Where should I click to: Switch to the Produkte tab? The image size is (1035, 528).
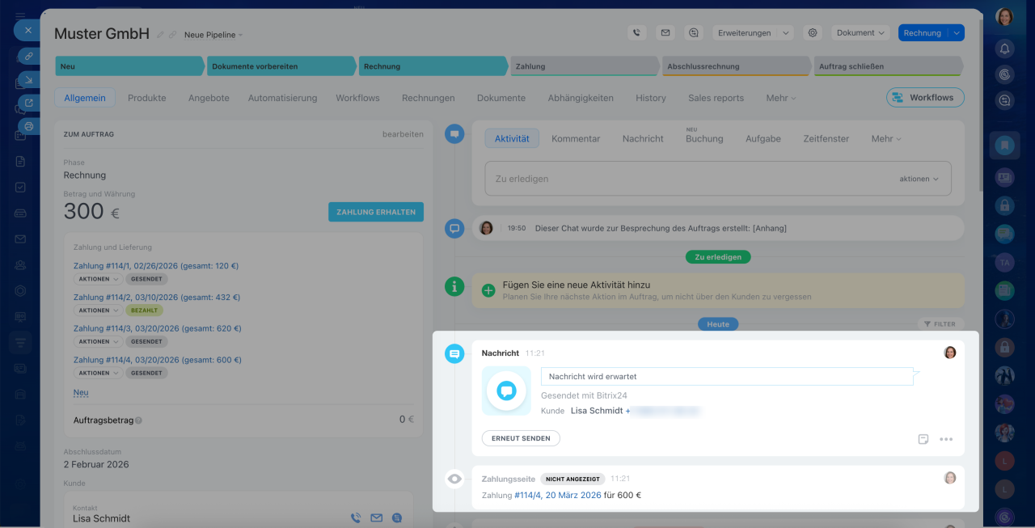pos(146,98)
